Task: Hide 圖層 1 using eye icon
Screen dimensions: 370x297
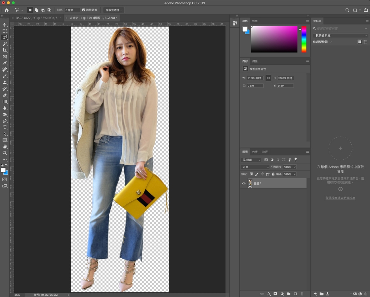Action: (x=244, y=183)
